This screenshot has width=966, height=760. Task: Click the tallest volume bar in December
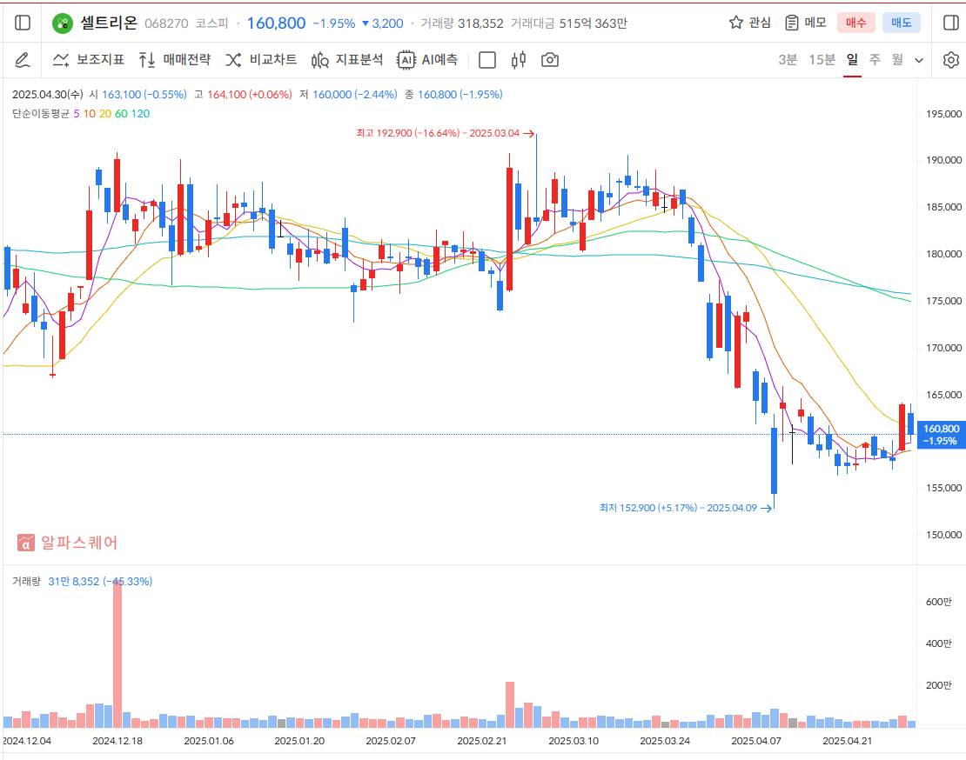pyautogui.click(x=117, y=654)
